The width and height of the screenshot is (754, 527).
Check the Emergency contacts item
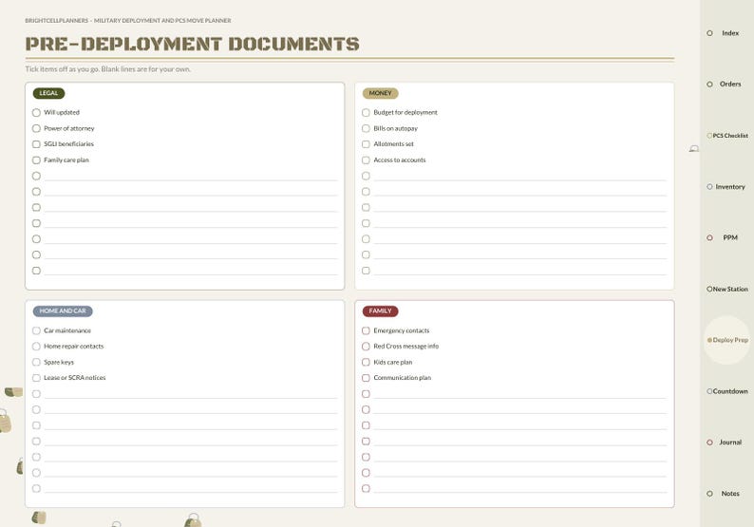(x=366, y=330)
